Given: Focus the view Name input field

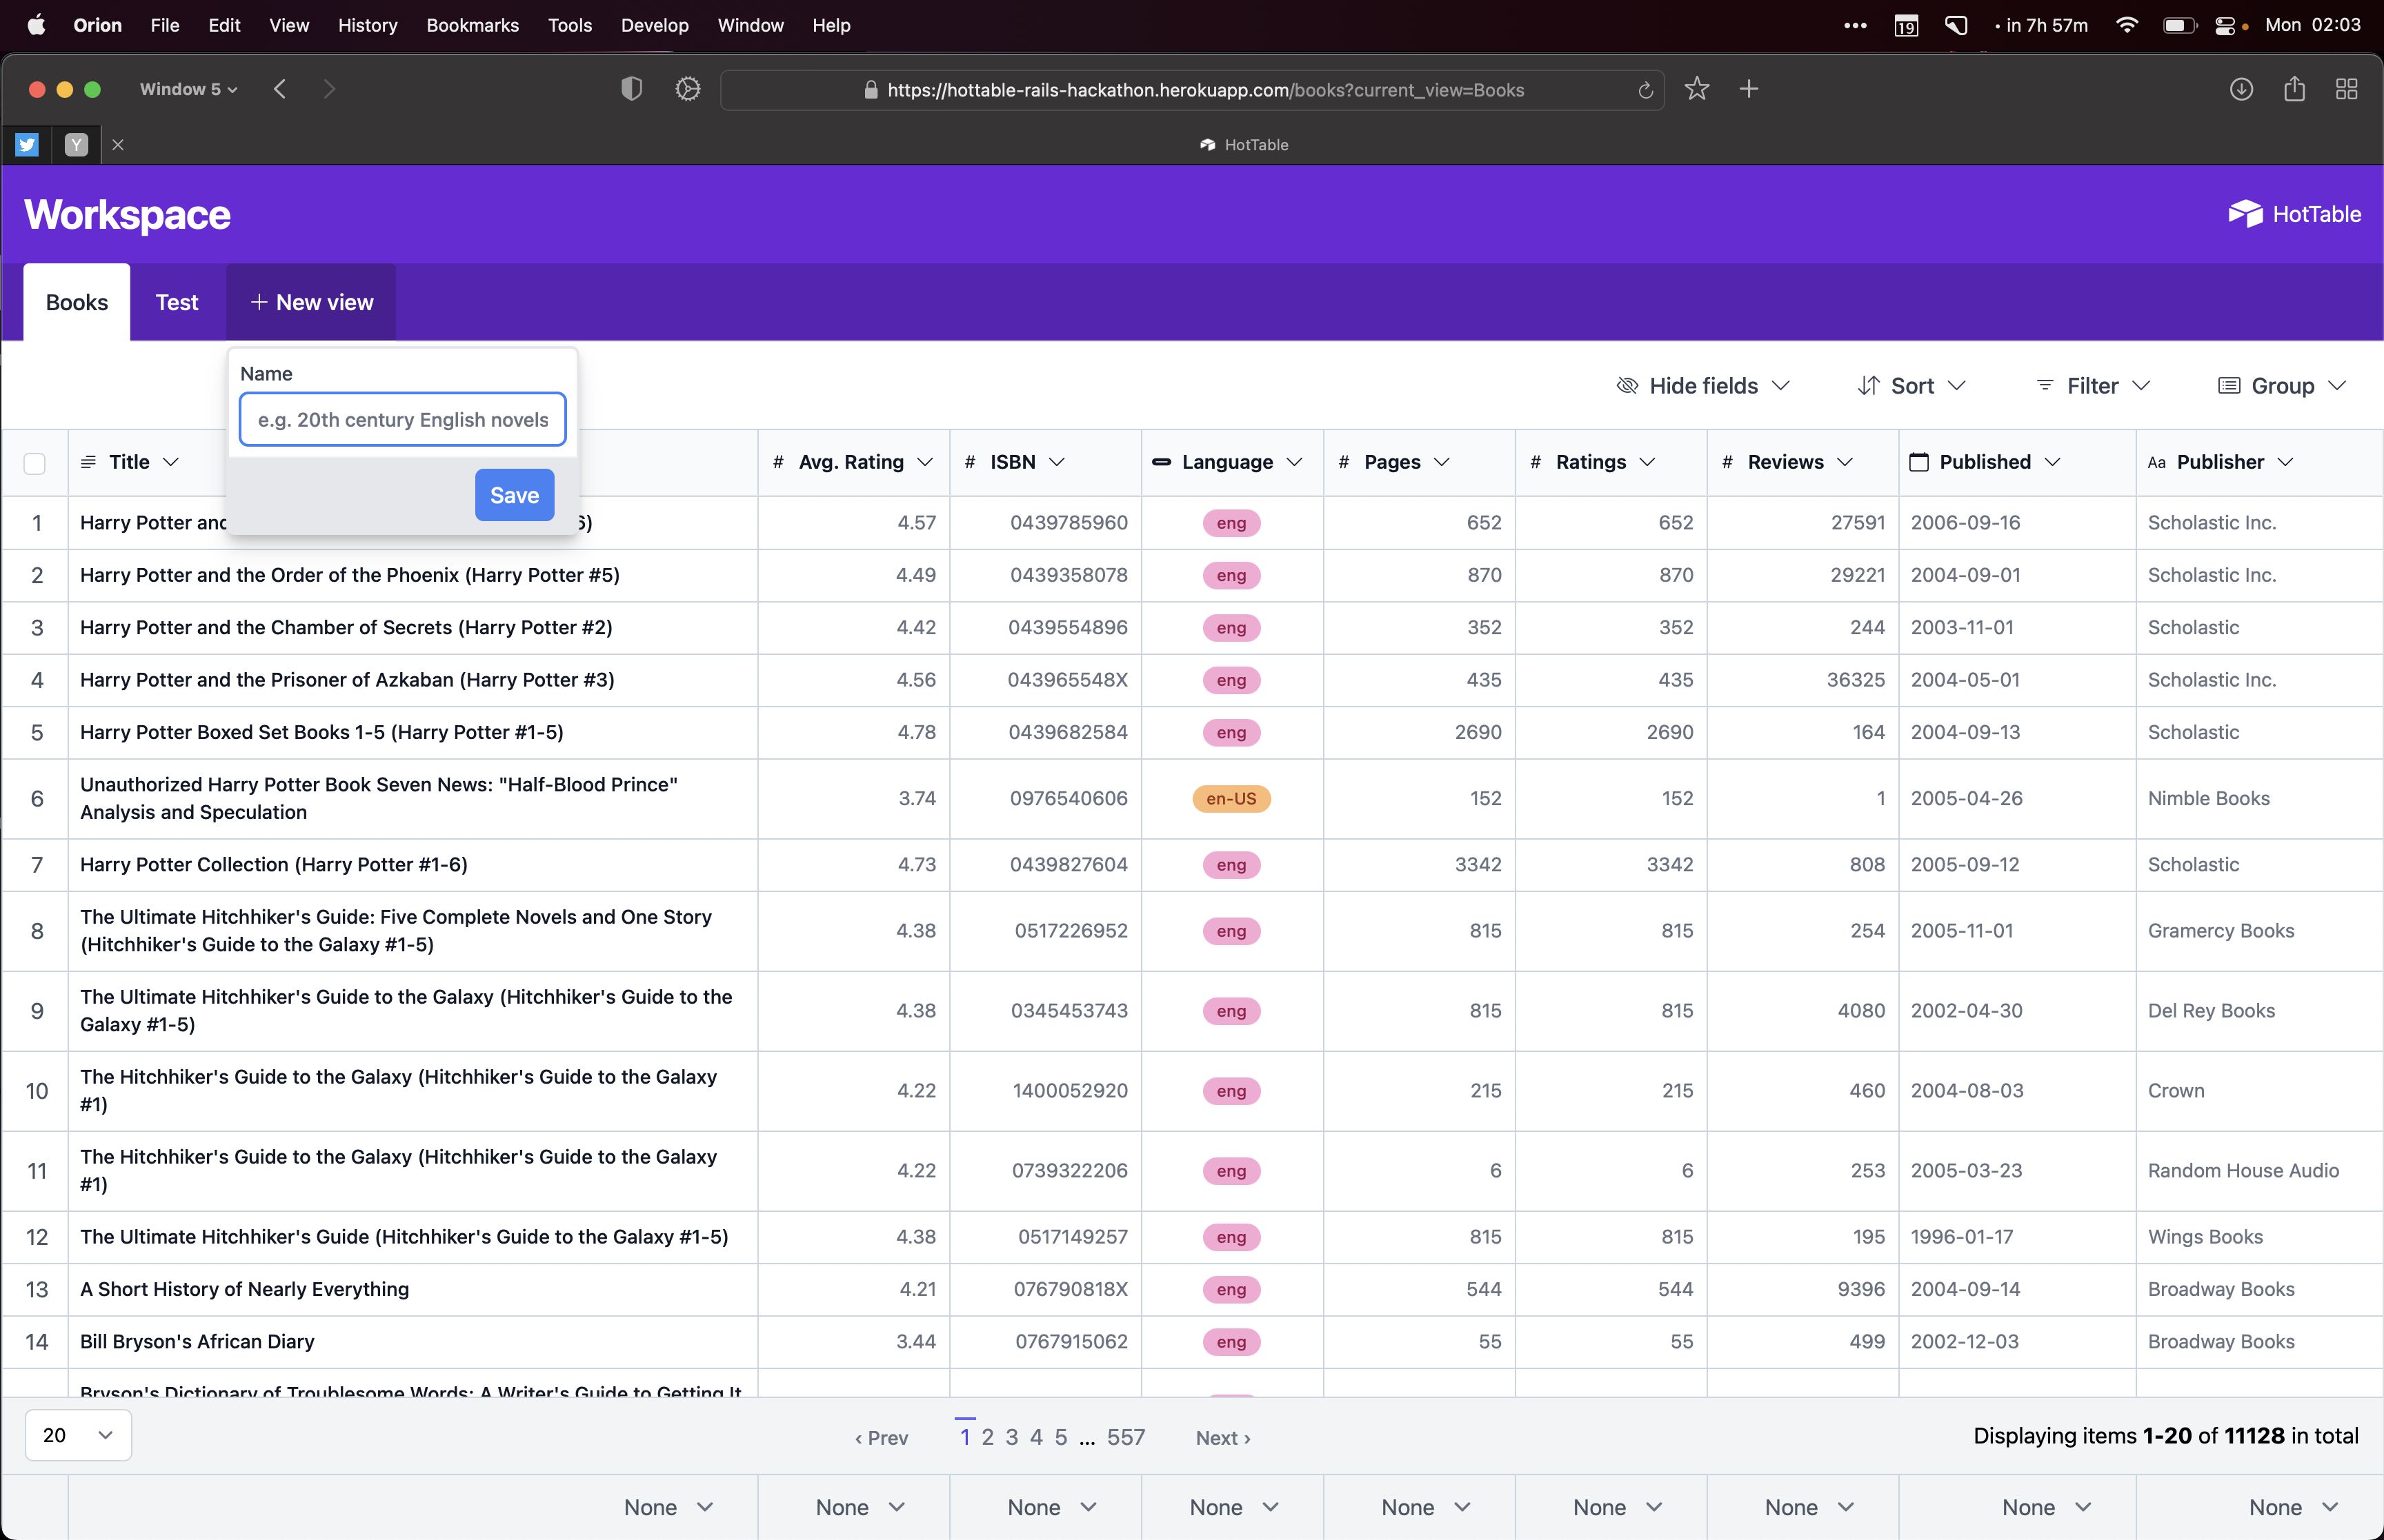Looking at the screenshot, I should (402, 420).
